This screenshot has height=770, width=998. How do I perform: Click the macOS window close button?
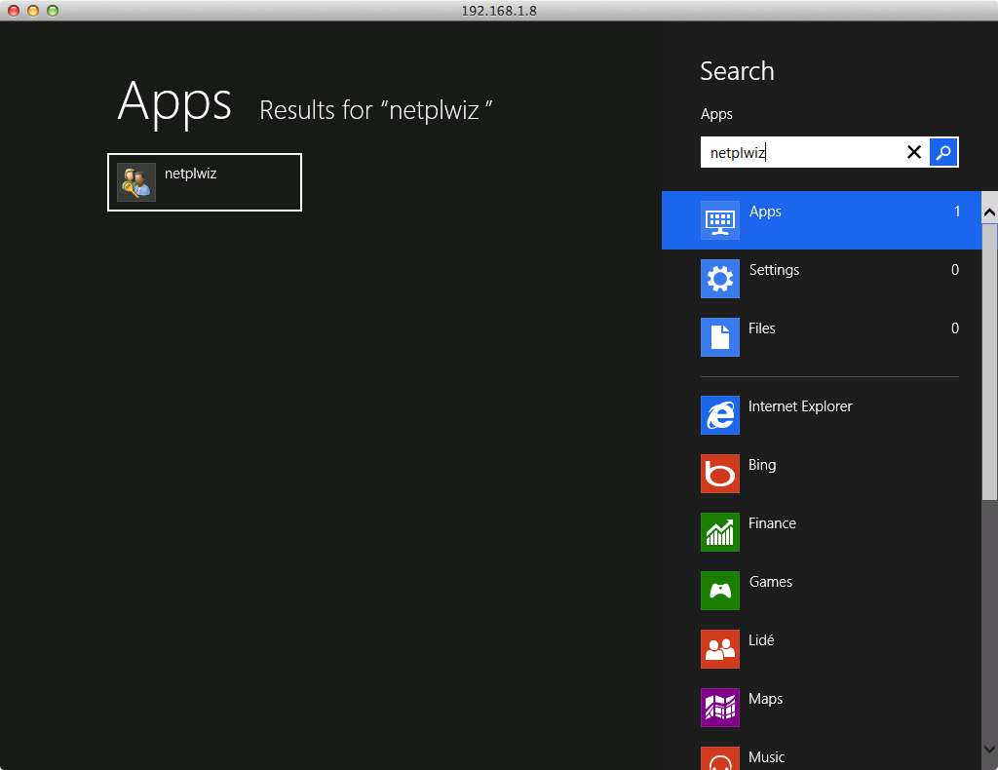[14, 10]
